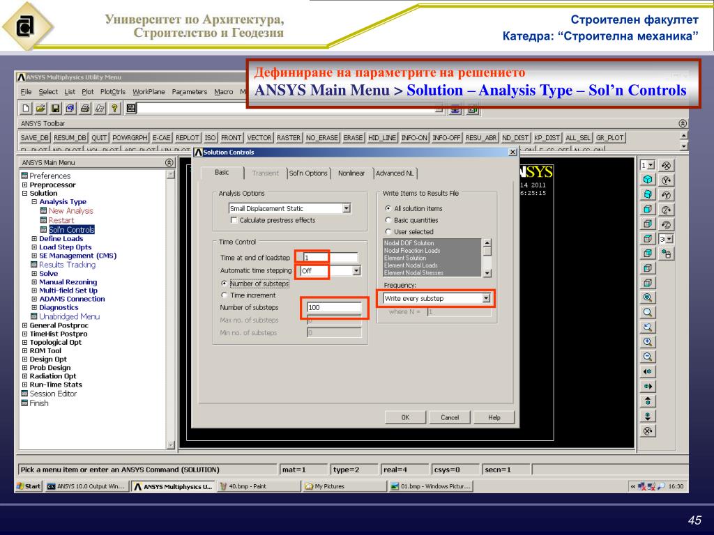Click the Pan Model Right arrow icon
This screenshot has width=714, height=535.
pos(648,386)
